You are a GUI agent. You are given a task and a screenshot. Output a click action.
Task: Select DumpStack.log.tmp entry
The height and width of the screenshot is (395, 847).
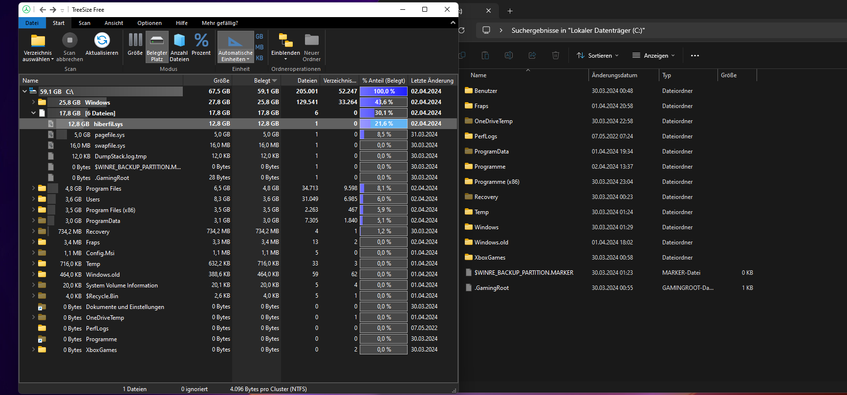[121, 156]
